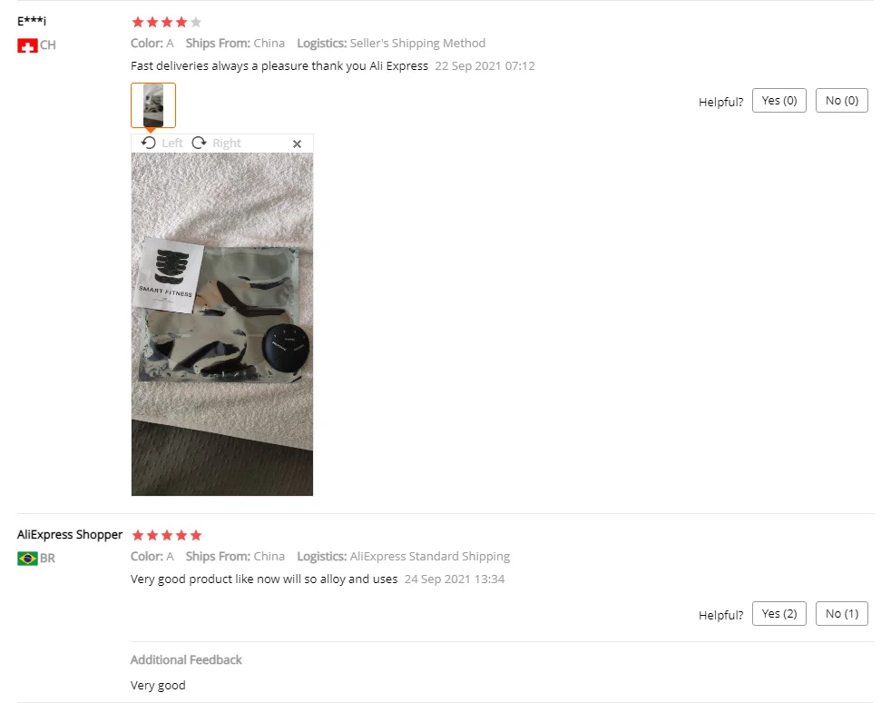Screen dimensions: 891x703
Task: Click the review photo thumbnail
Action: coord(153,105)
